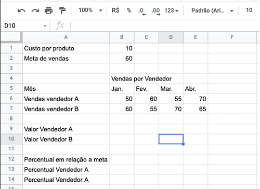Apply percent format with % button
260x189 pixels.
pyautogui.click(x=129, y=10)
